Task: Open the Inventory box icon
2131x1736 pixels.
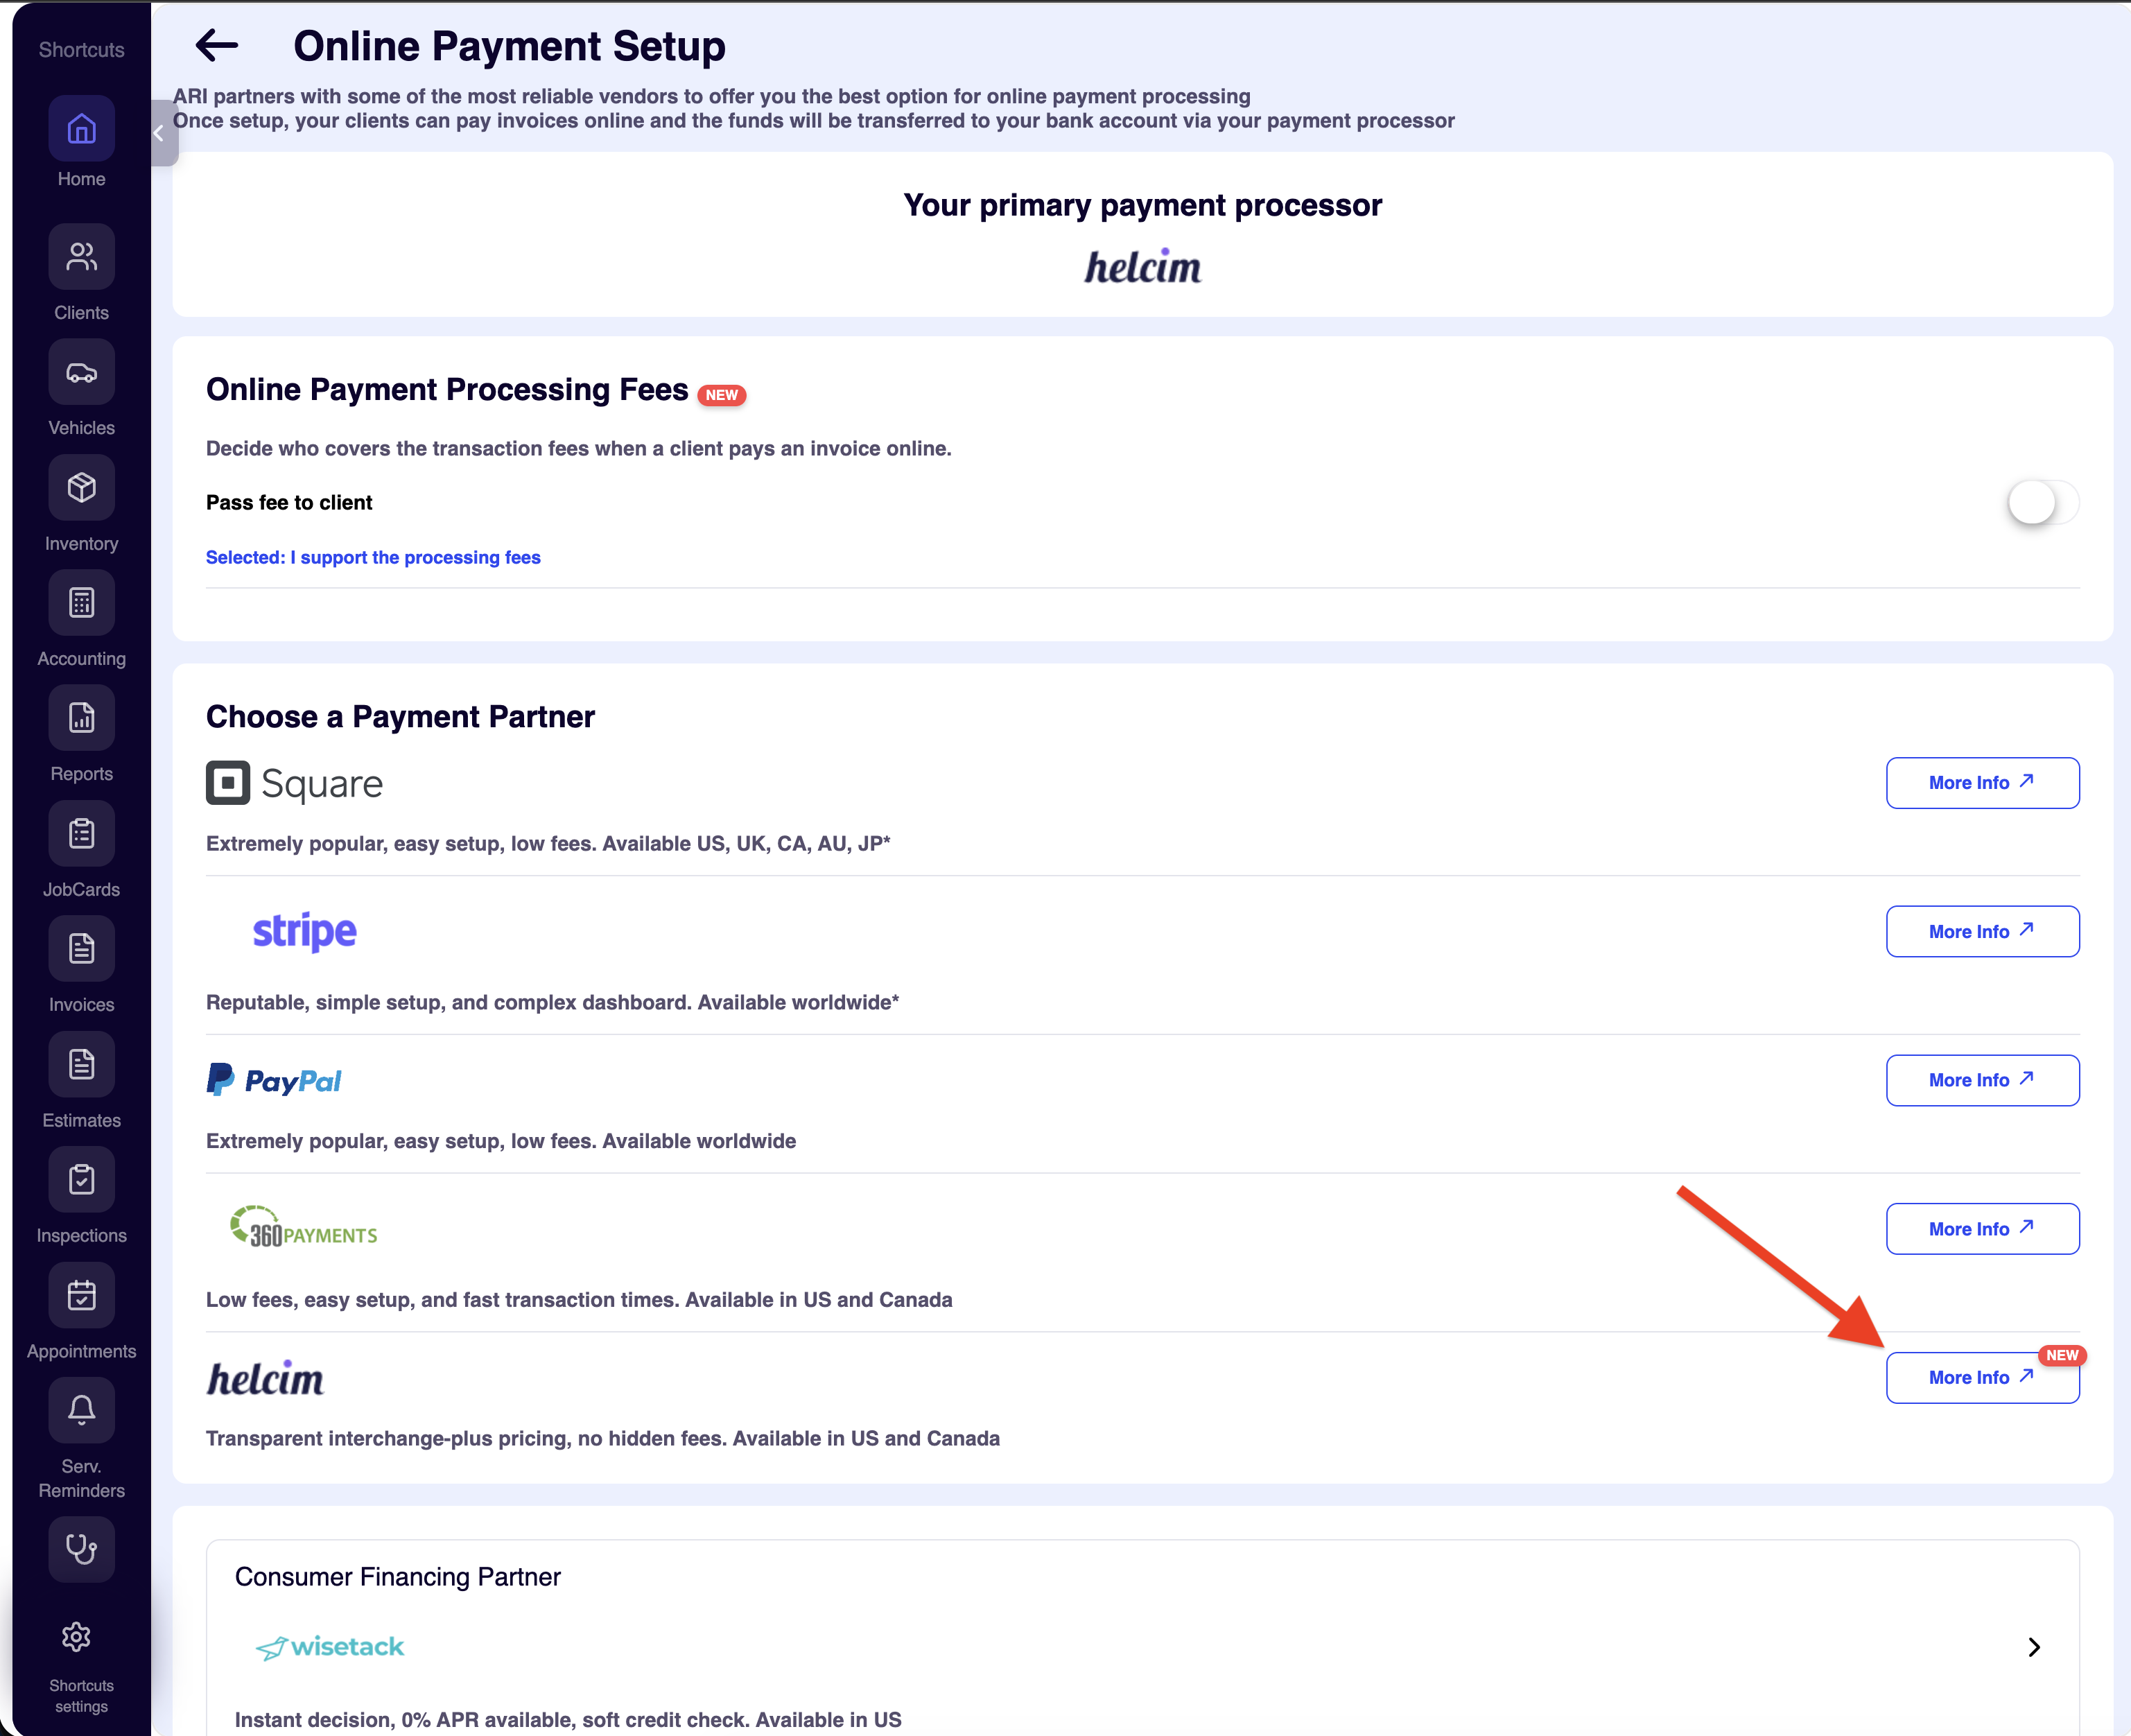Action: click(x=81, y=488)
